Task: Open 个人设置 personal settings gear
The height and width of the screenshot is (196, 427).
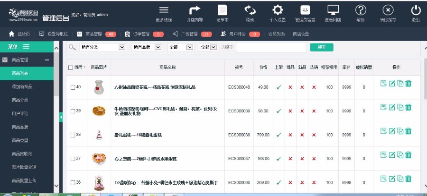Action: coord(278,10)
